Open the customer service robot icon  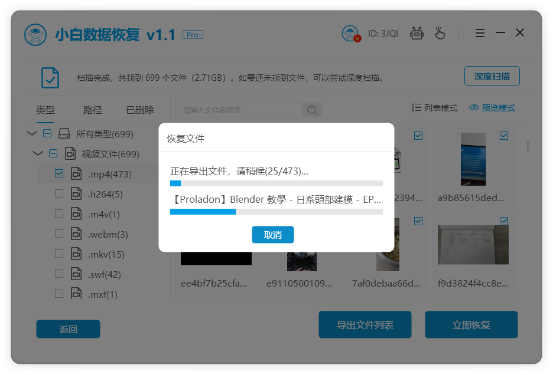click(417, 34)
